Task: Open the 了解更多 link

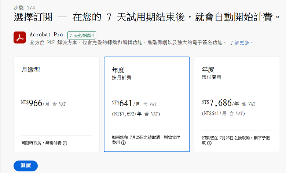Action: point(241,43)
